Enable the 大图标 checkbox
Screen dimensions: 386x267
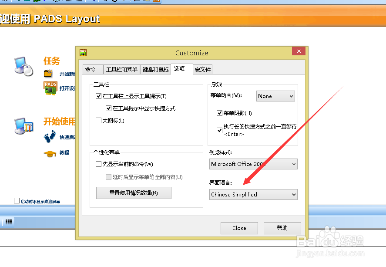coord(98,121)
